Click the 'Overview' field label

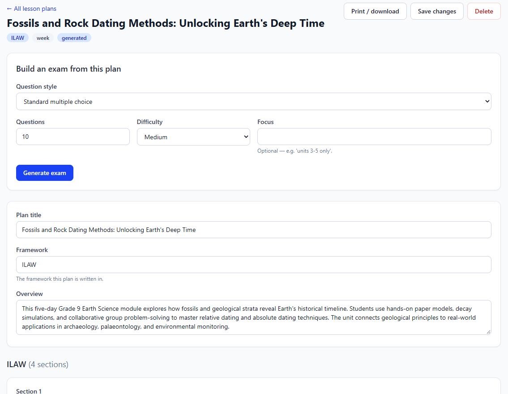[30, 294]
